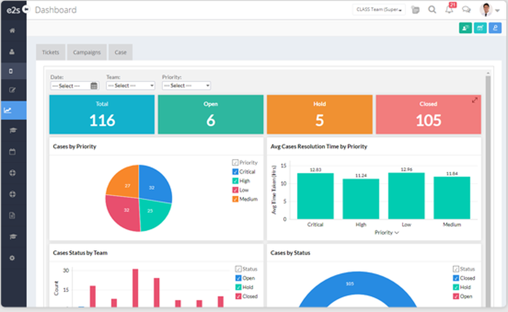Image resolution: width=508 pixels, height=312 pixels.
Task: Click the Total 116 summary card
Action: [102, 114]
